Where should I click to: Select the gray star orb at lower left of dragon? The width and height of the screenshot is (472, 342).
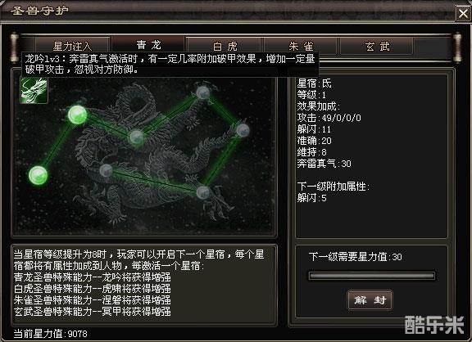[106, 170]
